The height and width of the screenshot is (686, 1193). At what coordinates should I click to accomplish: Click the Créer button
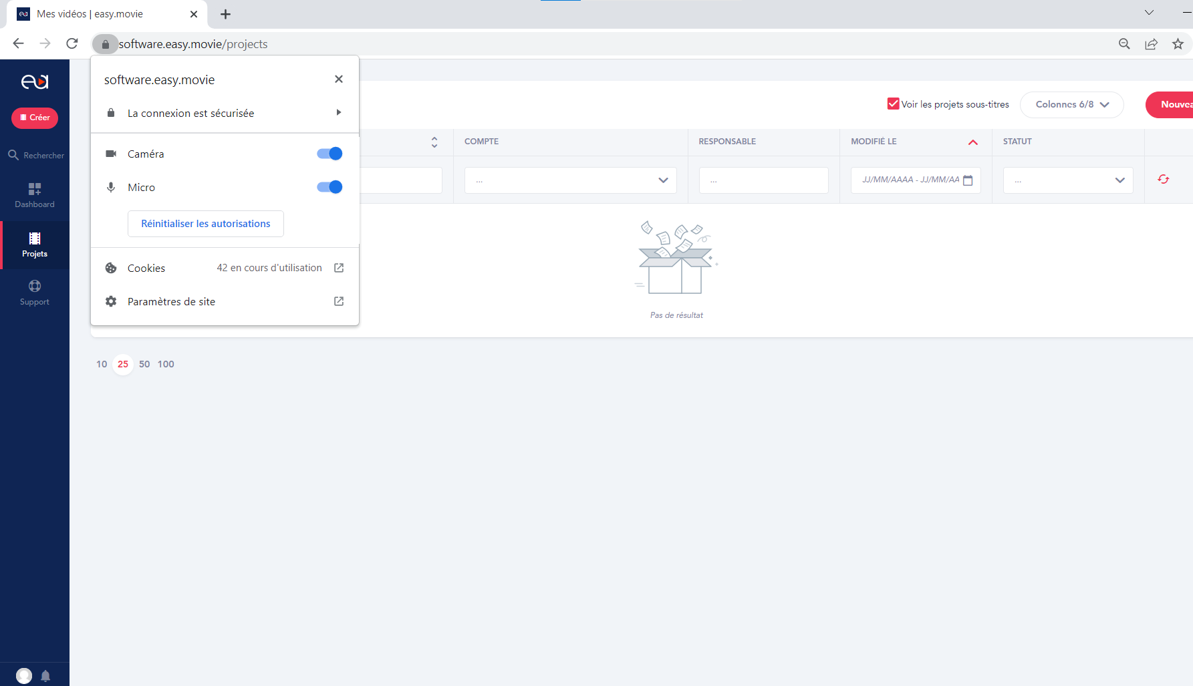click(x=35, y=118)
